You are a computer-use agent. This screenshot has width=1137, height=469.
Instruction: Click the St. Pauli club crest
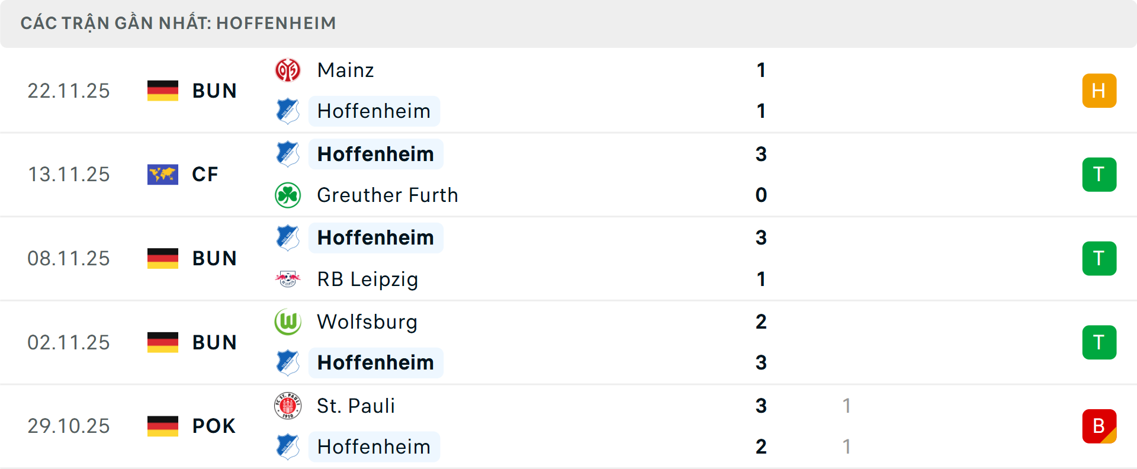(288, 406)
